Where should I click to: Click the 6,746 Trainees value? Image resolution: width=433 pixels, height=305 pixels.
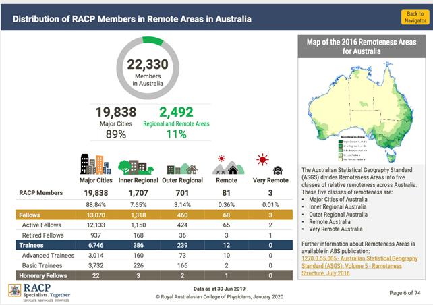pos(96,245)
